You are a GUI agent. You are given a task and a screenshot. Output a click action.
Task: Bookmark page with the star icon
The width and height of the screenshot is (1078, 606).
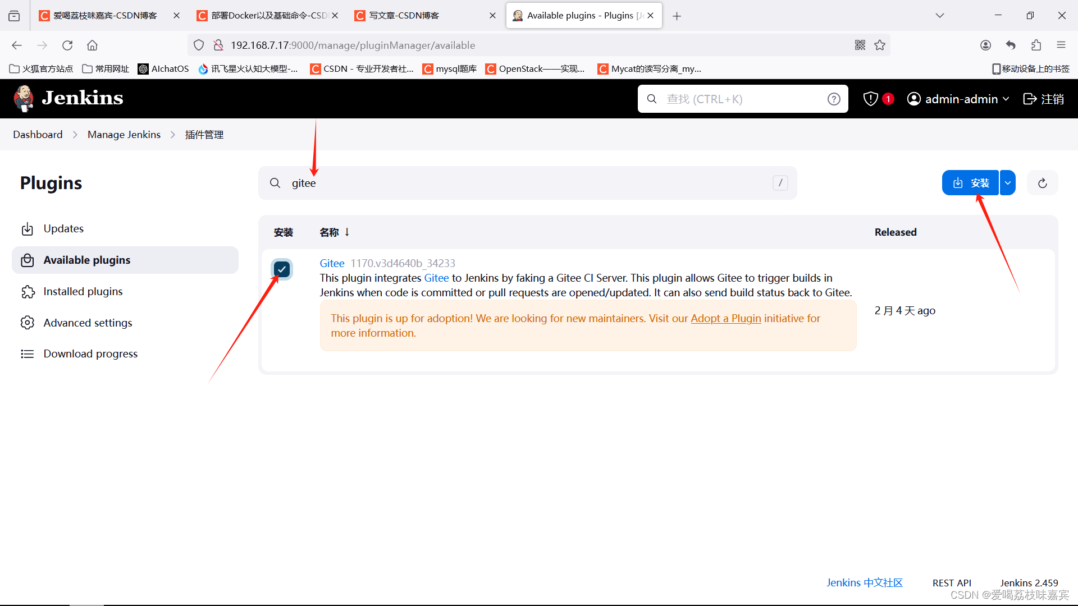tap(880, 45)
